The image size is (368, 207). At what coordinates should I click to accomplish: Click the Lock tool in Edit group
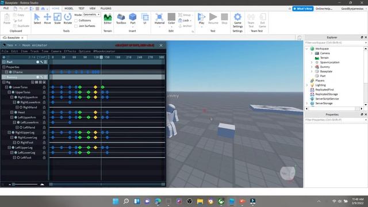pyautogui.click(x=185, y=21)
